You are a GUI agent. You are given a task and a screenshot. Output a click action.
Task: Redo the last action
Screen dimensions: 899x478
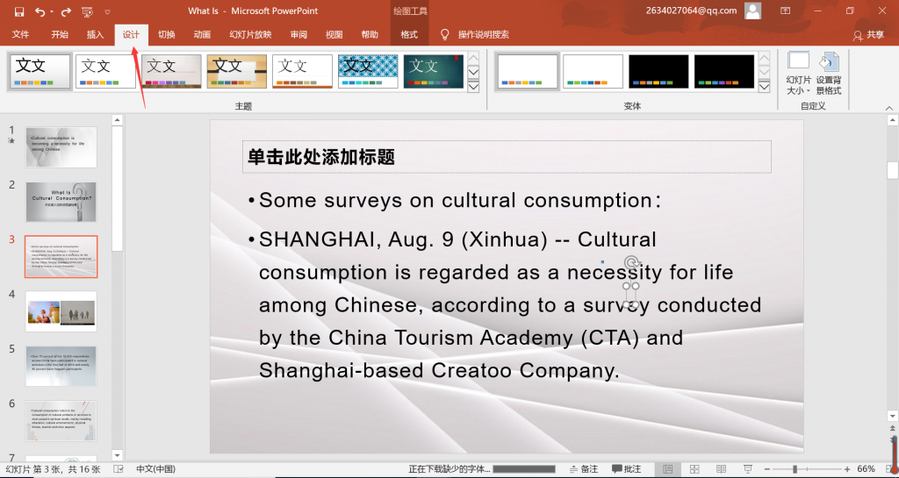tap(66, 11)
